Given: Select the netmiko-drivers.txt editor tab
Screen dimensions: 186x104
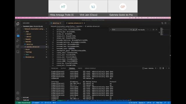Looking at the screenshot, I should (74, 23).
